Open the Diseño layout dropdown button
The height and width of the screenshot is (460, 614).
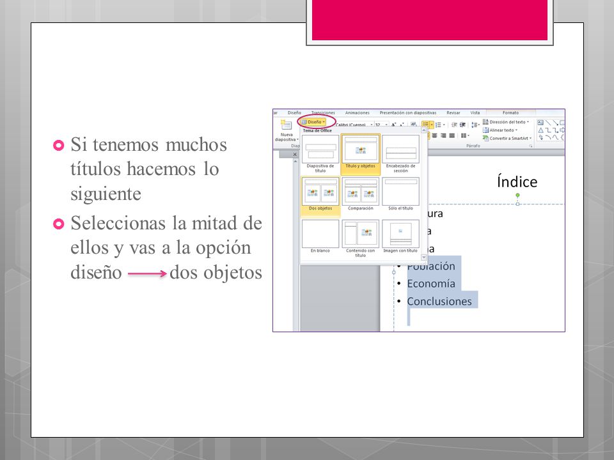pyautogui.click(x=314, y=122)
